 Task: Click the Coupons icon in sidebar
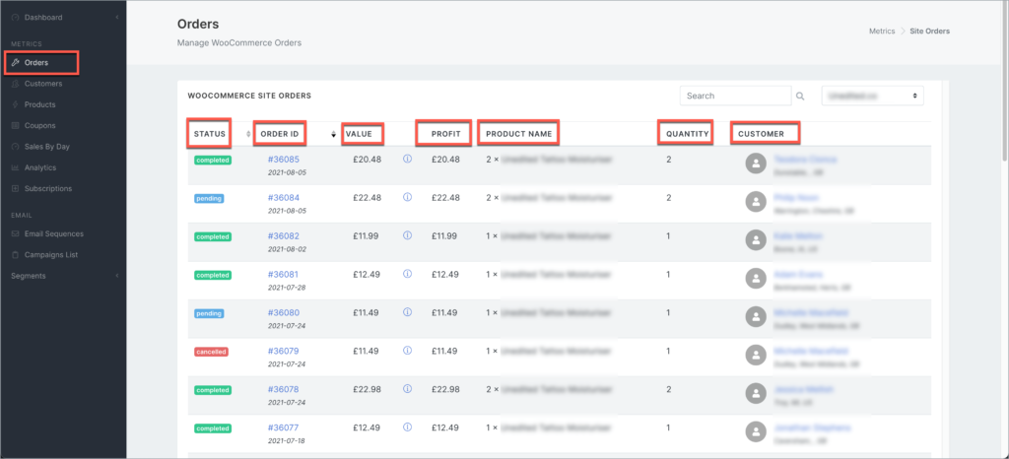click(x=15, y=126)
